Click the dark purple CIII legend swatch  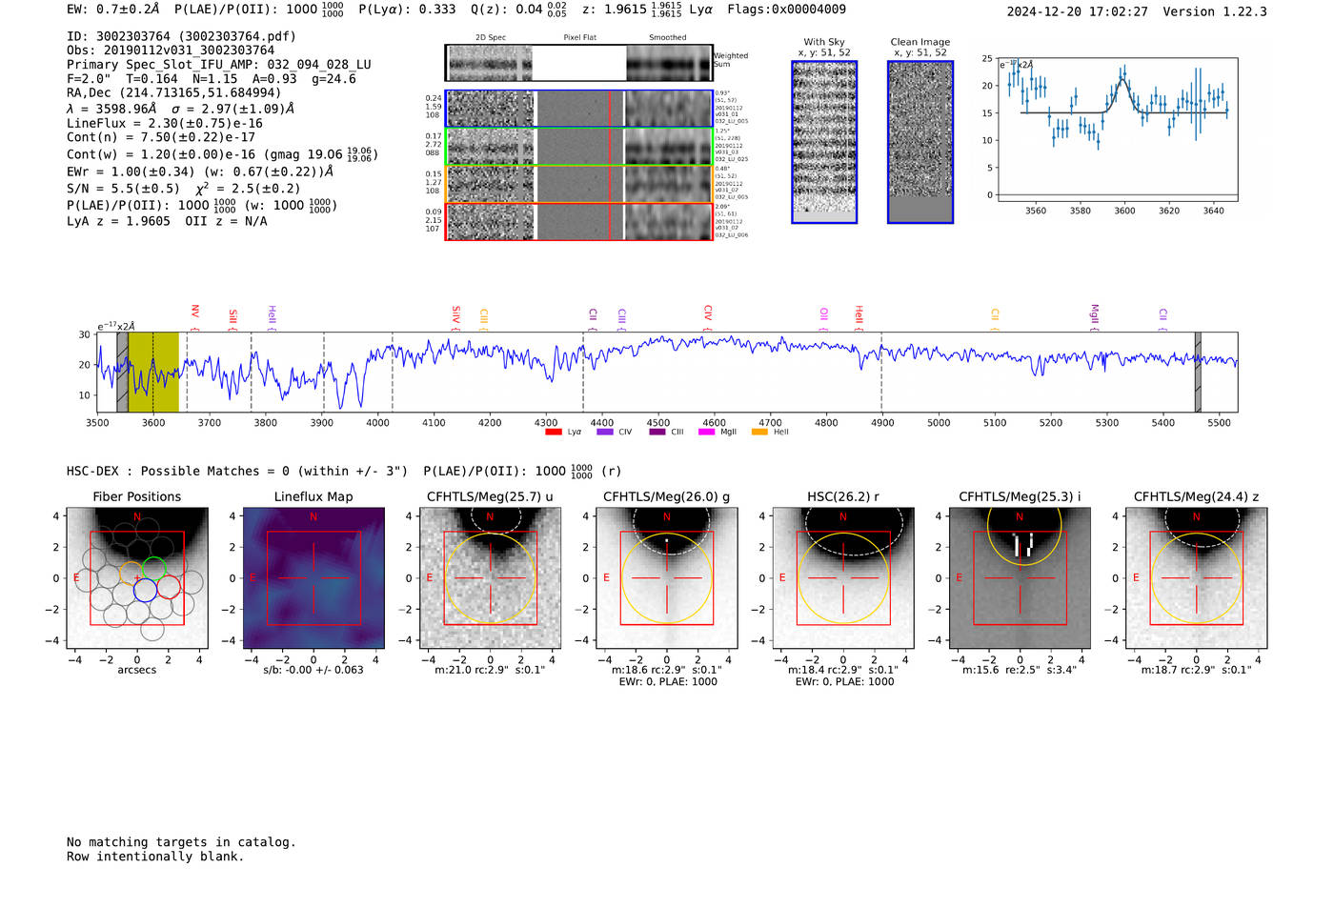657,432
